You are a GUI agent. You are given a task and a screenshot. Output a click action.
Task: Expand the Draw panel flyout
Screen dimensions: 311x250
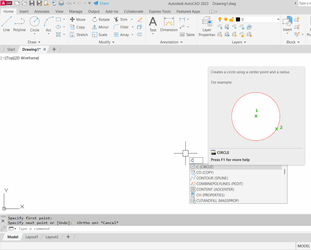(x=34, y=42)
